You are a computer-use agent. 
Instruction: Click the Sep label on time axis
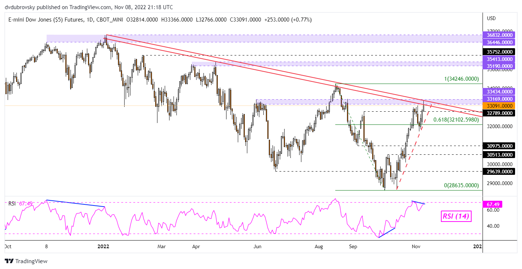pyautogui.click(x=353, y=246)
